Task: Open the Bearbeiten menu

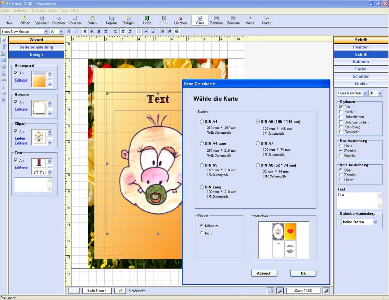Action: [x=20, y=10]
